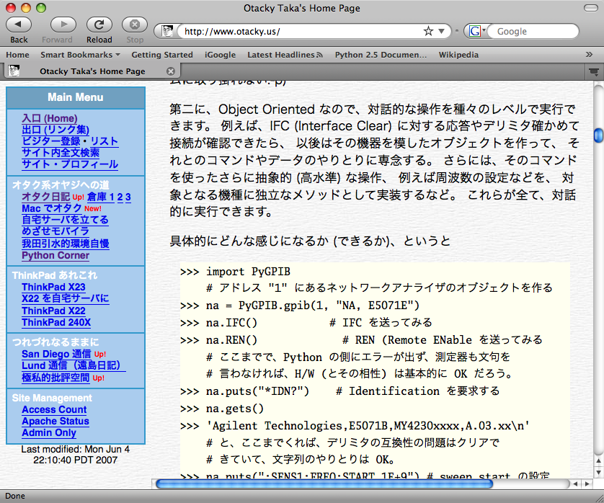Click the '>>> import PyGPIB' code line

(x=235, y=272)
